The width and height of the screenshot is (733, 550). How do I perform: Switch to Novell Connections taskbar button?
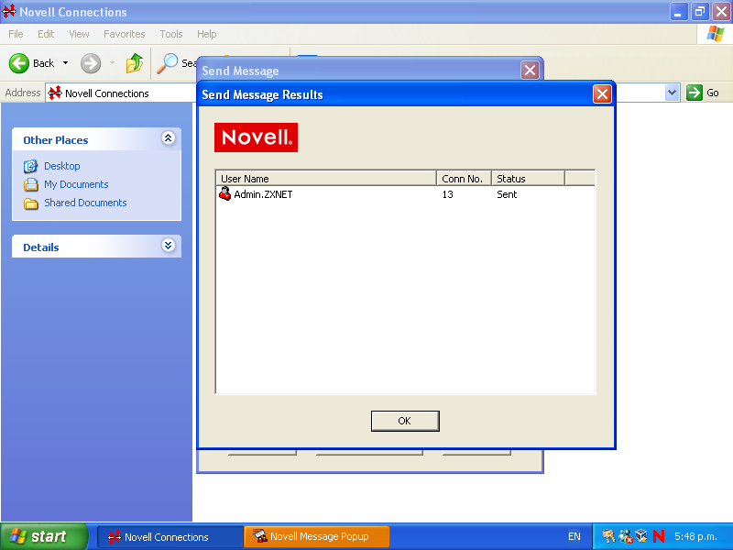170,536
